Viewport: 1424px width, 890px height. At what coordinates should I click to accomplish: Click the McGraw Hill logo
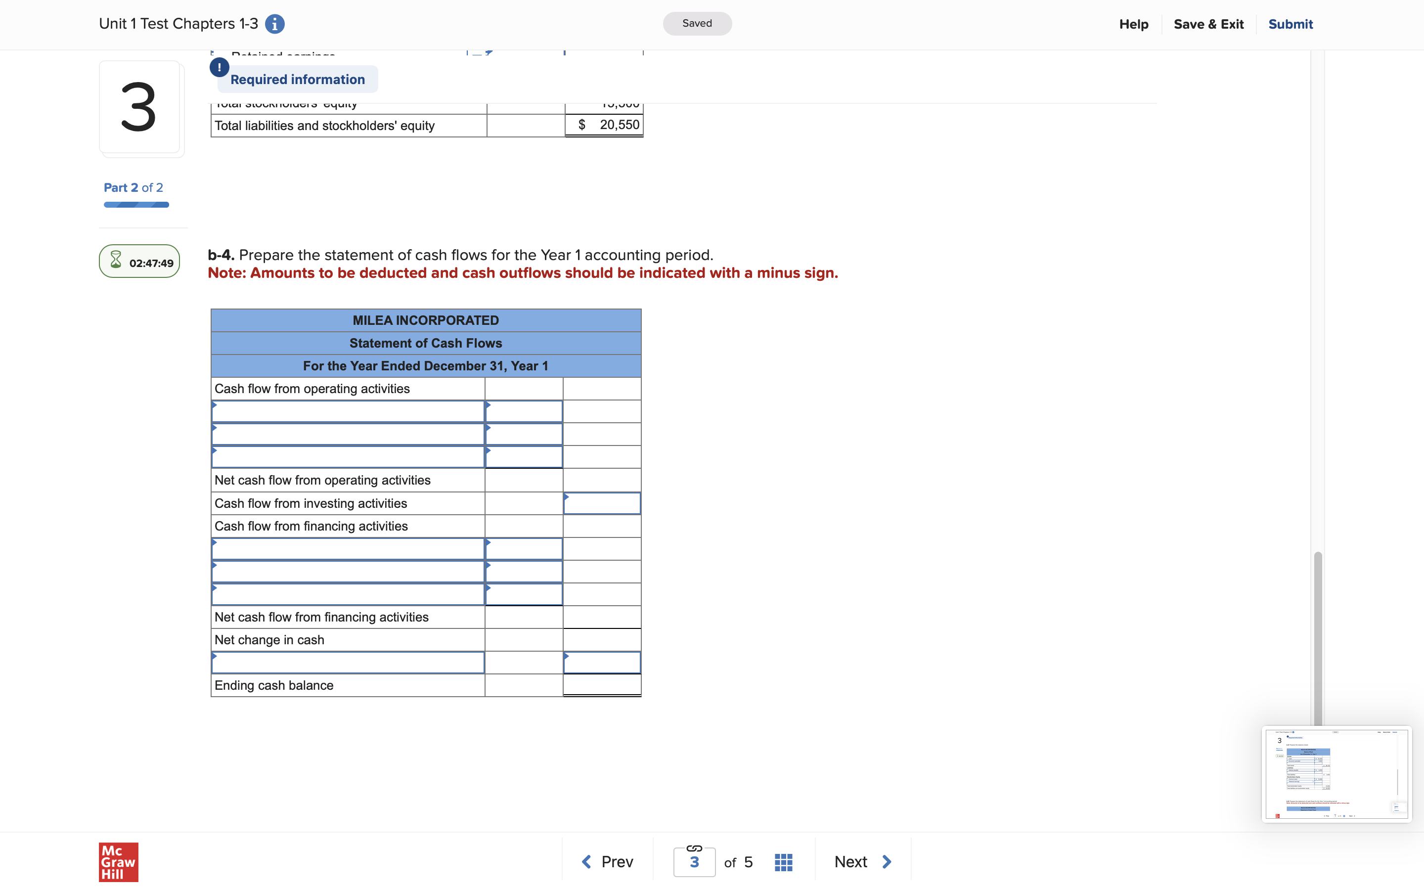tap(118, 862)
